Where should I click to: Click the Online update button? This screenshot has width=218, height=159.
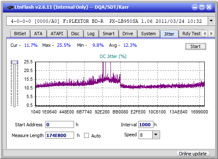point(192,154)
